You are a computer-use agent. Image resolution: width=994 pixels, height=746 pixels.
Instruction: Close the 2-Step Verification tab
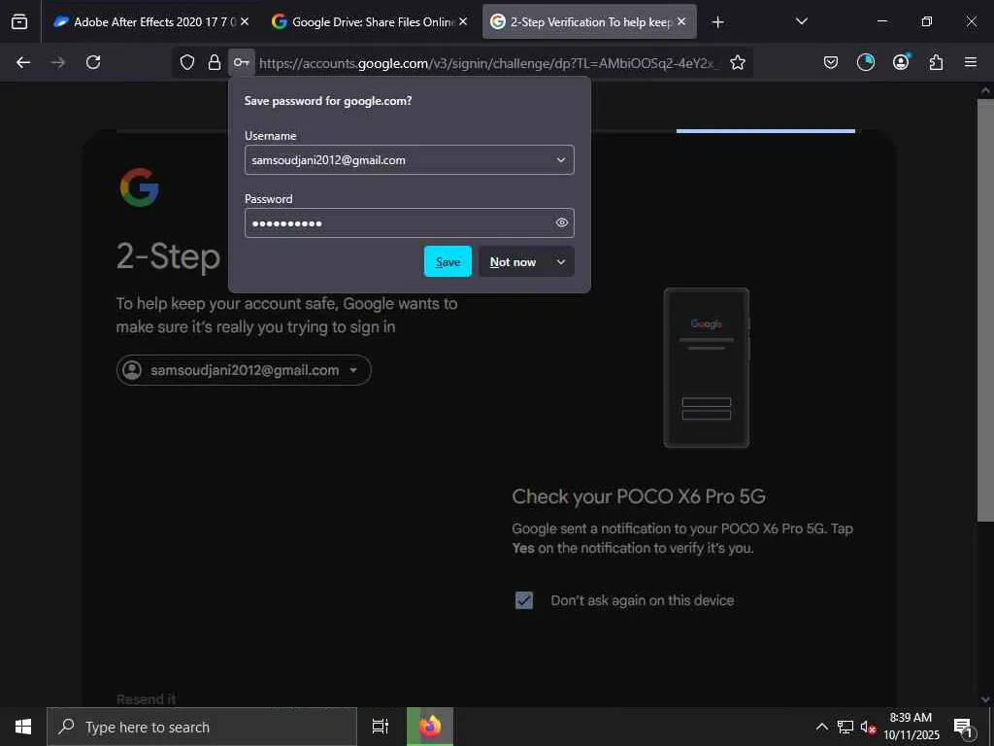coord(681,21)
